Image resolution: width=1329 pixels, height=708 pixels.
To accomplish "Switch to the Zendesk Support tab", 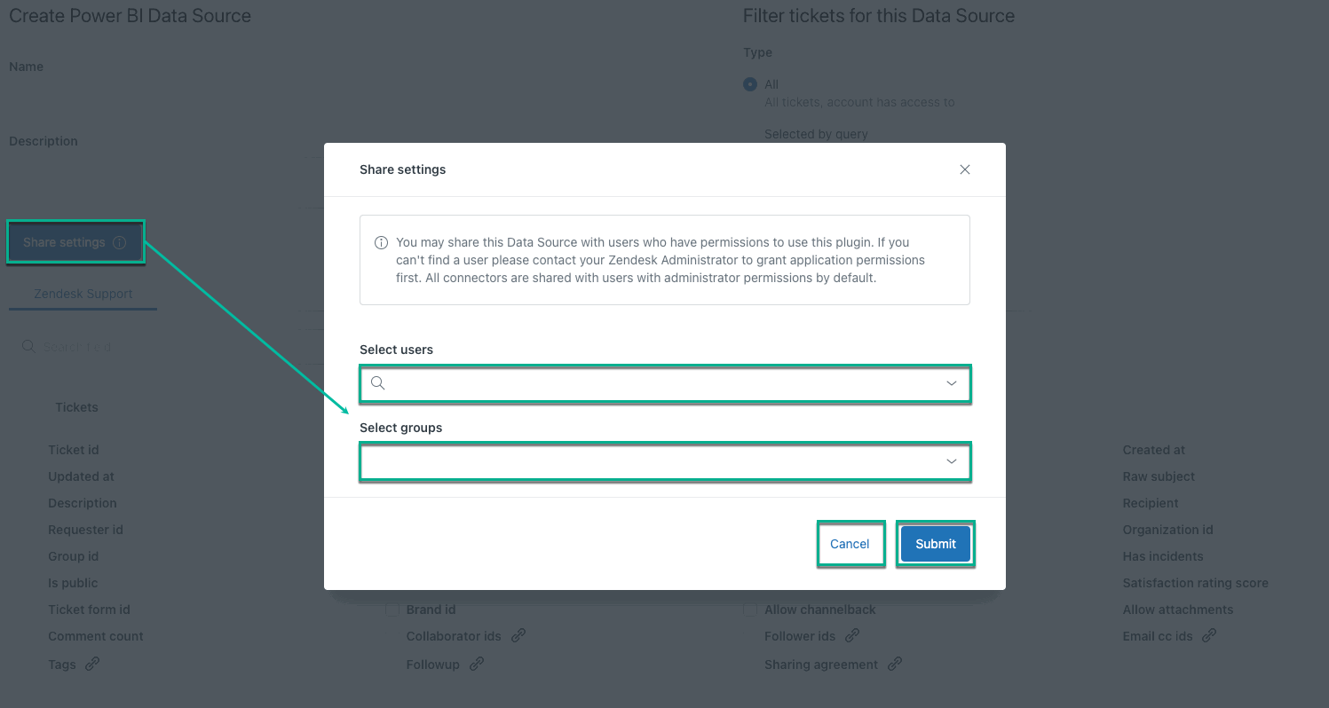I will click(x=83, y=293).
